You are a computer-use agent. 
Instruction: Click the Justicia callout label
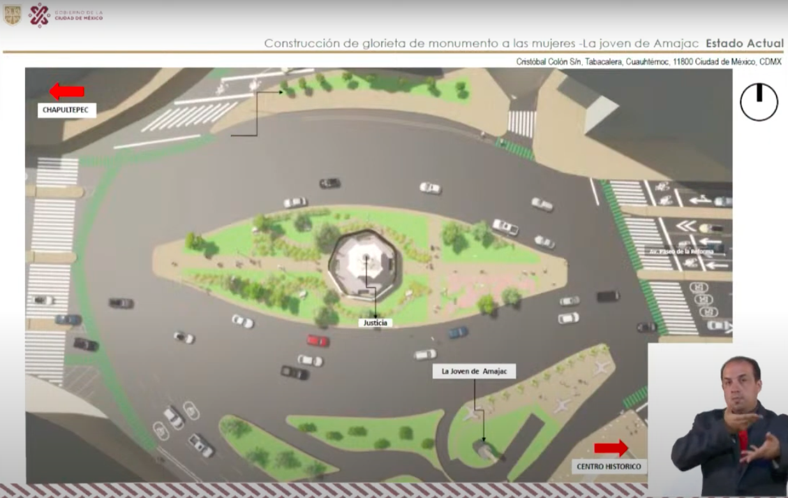click(x=375, y=323)
